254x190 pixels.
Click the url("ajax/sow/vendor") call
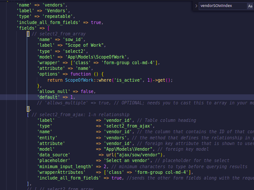[x=134, y=155]
